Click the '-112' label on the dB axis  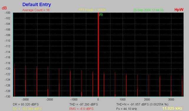pyautogui.click(x=7, y=46)
